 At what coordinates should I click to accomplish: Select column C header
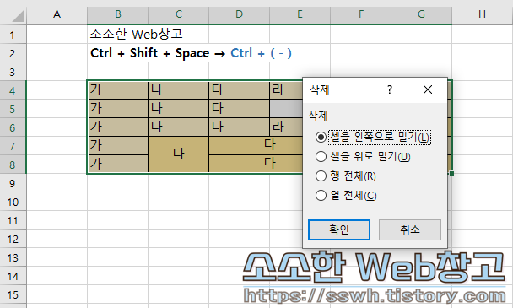point(179,14)
